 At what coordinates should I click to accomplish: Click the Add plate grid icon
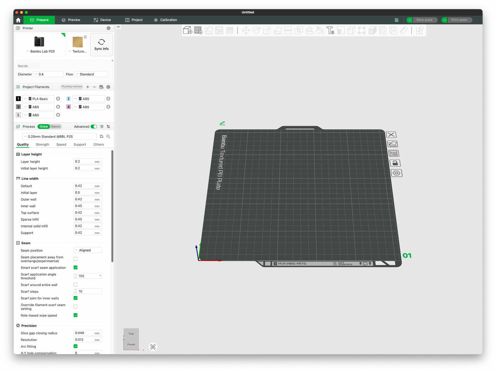(x=198, y=30)
